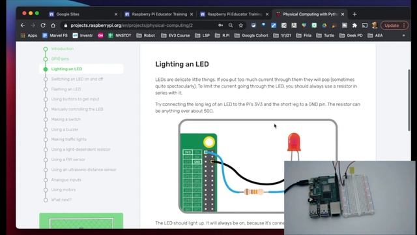The height and width of the screenshot is (235, 417).
Task: Open the LSP bookmarks folder
Action: point(203,35)
